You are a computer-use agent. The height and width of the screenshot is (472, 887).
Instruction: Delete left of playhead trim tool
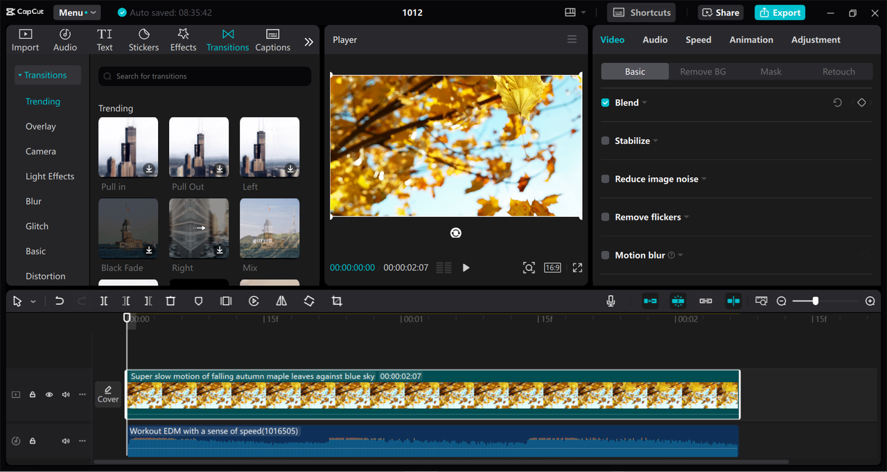126,301
